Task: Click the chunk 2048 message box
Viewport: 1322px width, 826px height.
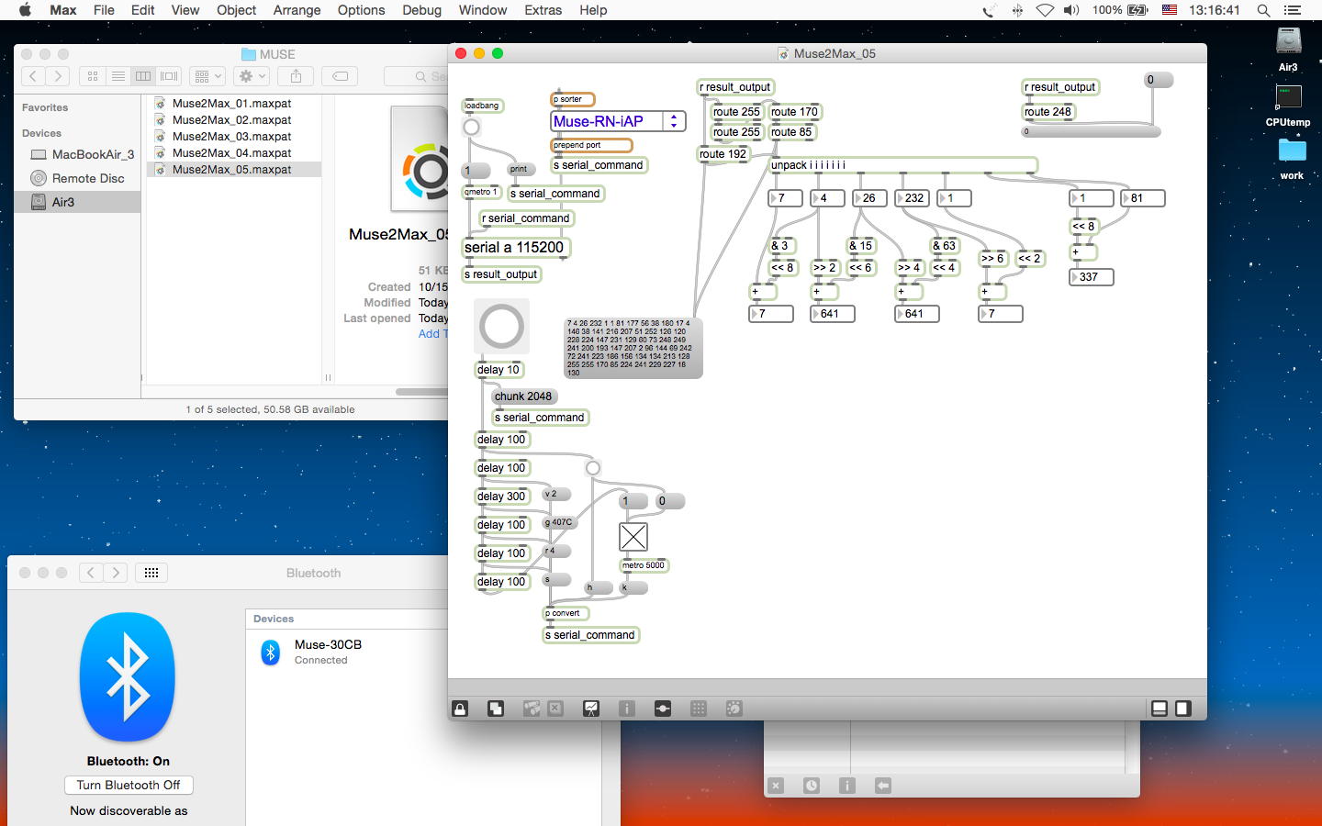Action: 523,396
